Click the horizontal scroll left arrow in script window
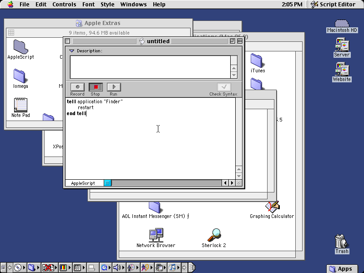The width and height of the screenshot is (364, 273). (x=225, y=183)
